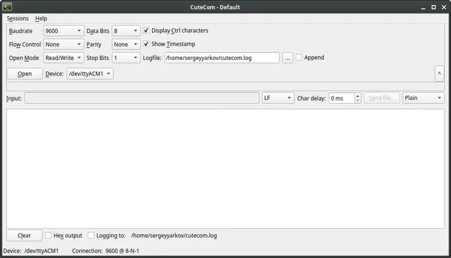The image size is (451, 258).
Task: Click the Clear output button
Action: (24, 235)
